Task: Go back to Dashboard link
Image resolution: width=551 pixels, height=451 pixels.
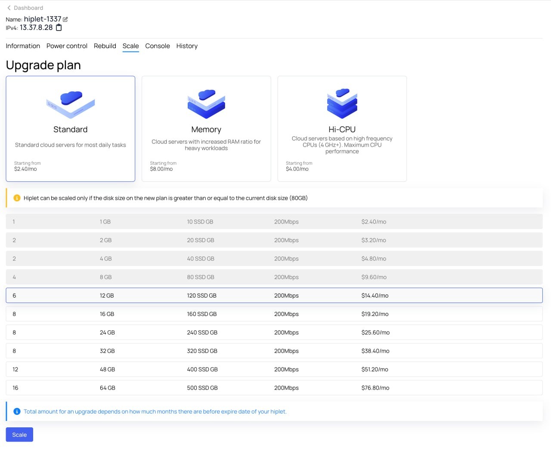Action: click(x=28, y=8)
